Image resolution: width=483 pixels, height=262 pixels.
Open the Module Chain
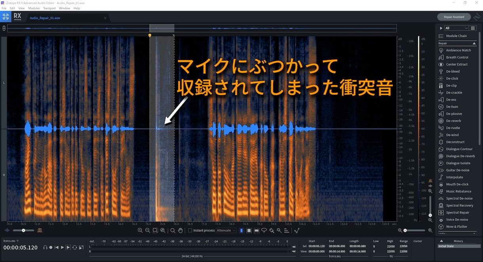tap(453, 36)
